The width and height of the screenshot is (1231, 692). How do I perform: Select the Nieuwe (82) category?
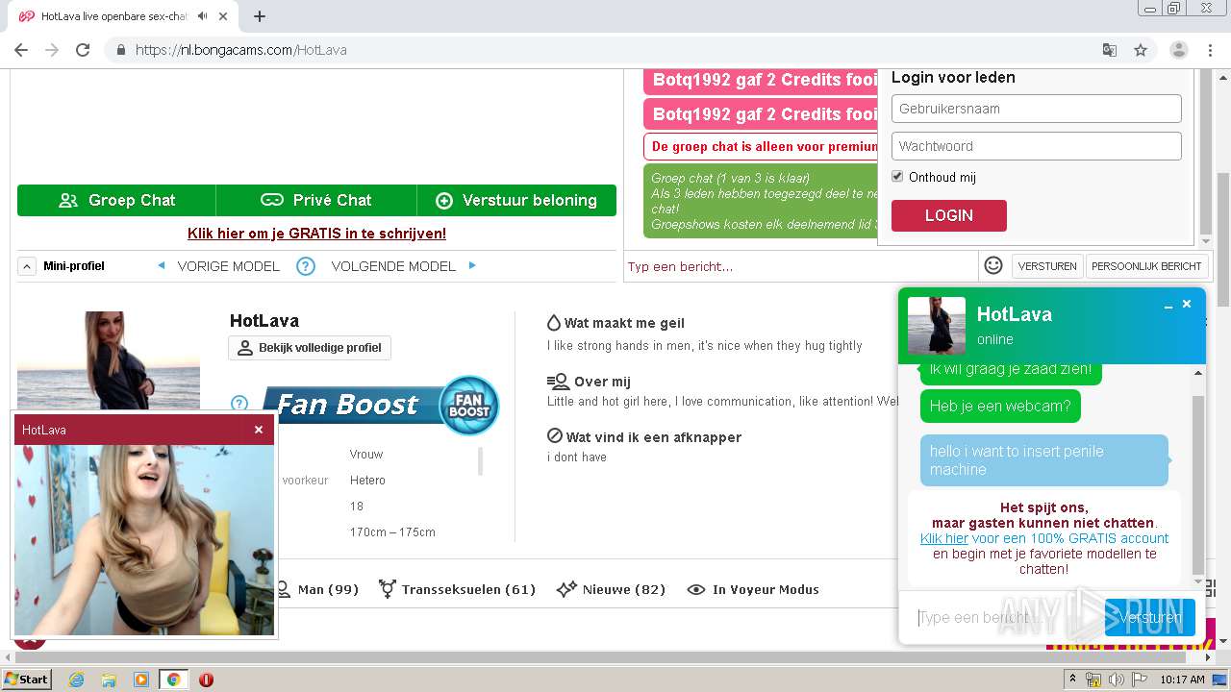coord(611,589)
